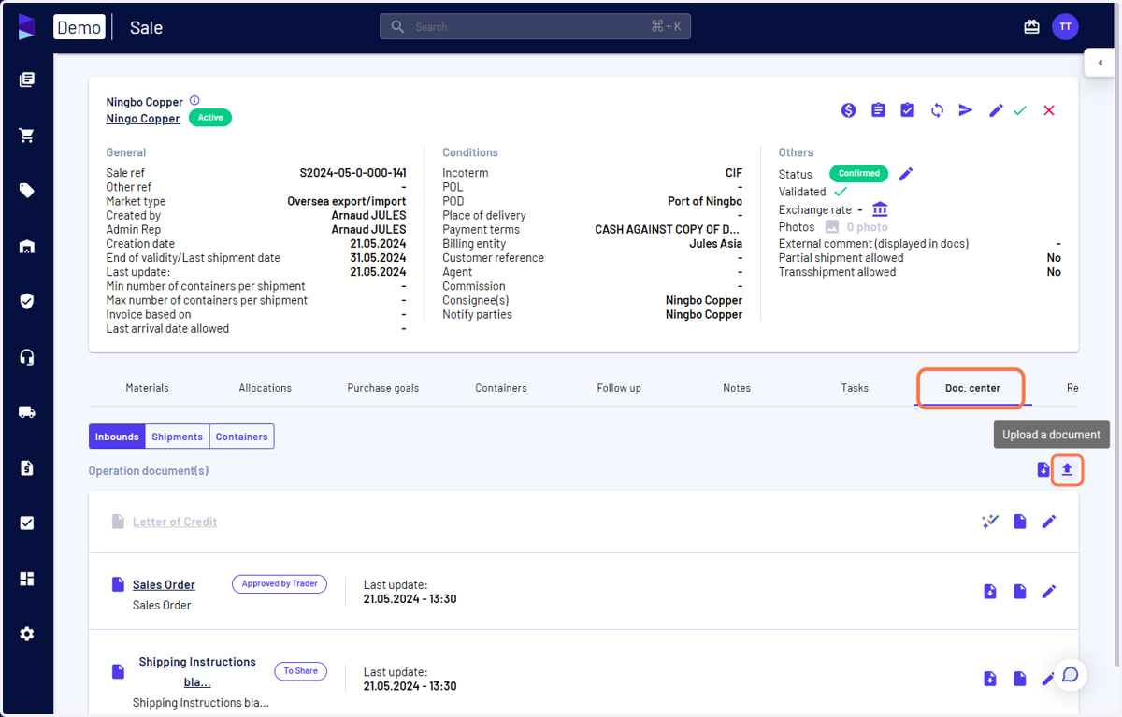Open the shopping cart section in sidebar
The height and width of the screenshot is (717, 1122).
[x=26, y=136]
